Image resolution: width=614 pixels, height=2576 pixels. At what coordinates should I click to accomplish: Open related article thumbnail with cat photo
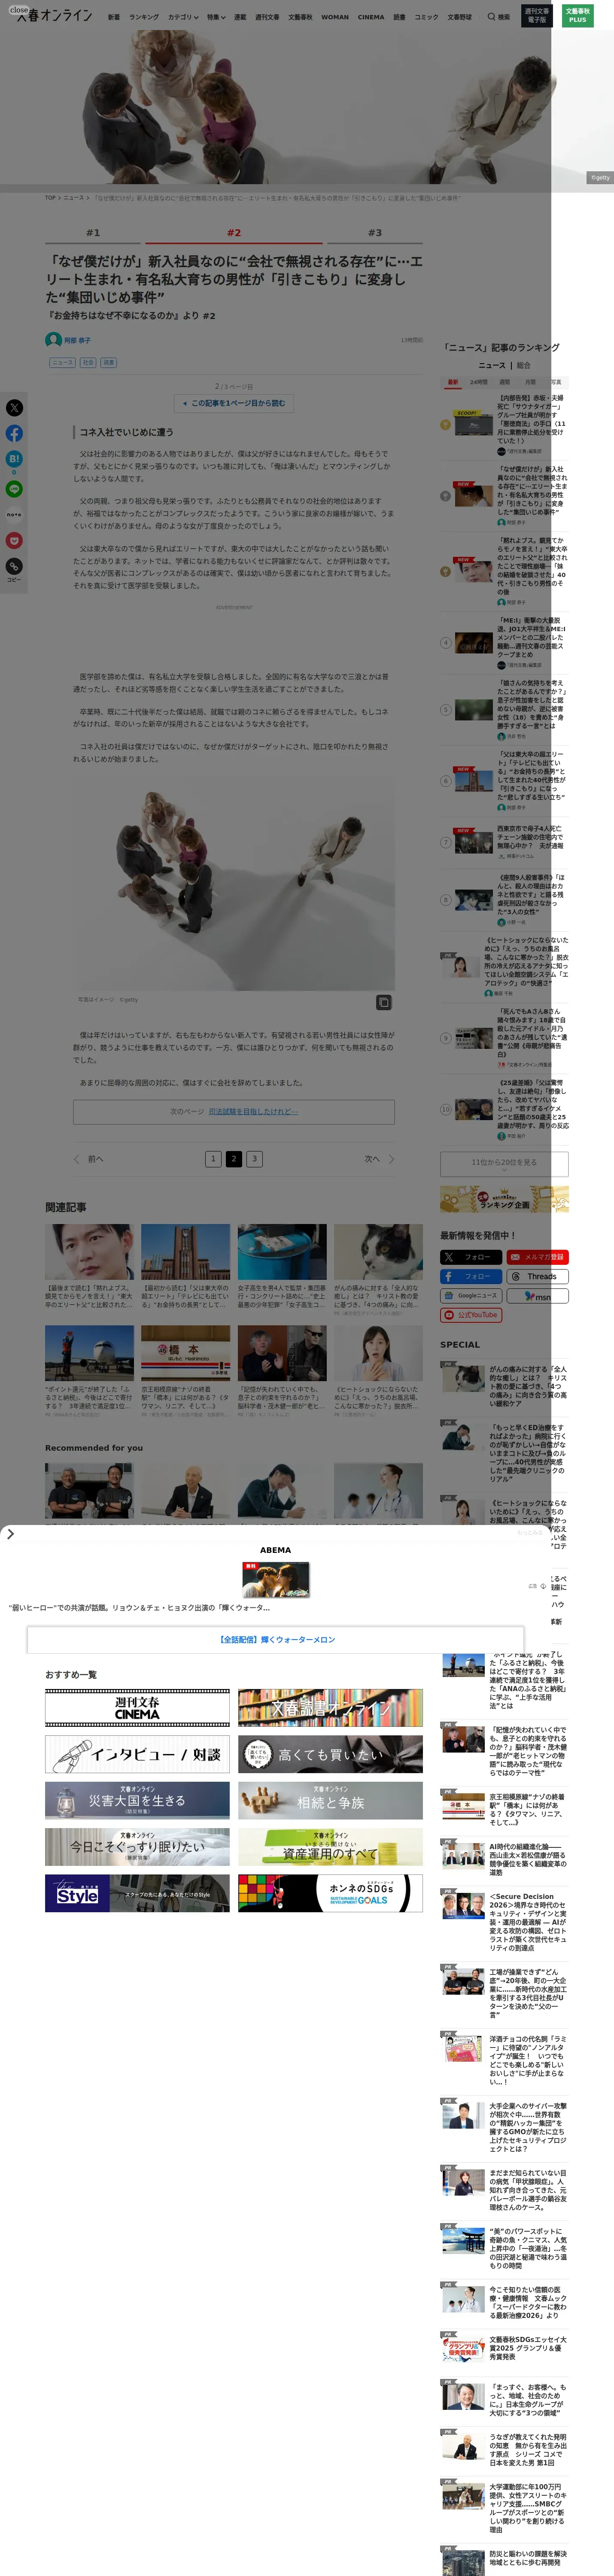point(378,1252)
